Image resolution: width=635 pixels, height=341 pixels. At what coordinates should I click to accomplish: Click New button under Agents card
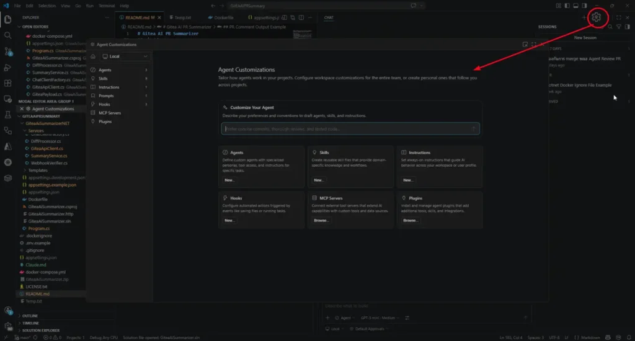pos(229,180)
